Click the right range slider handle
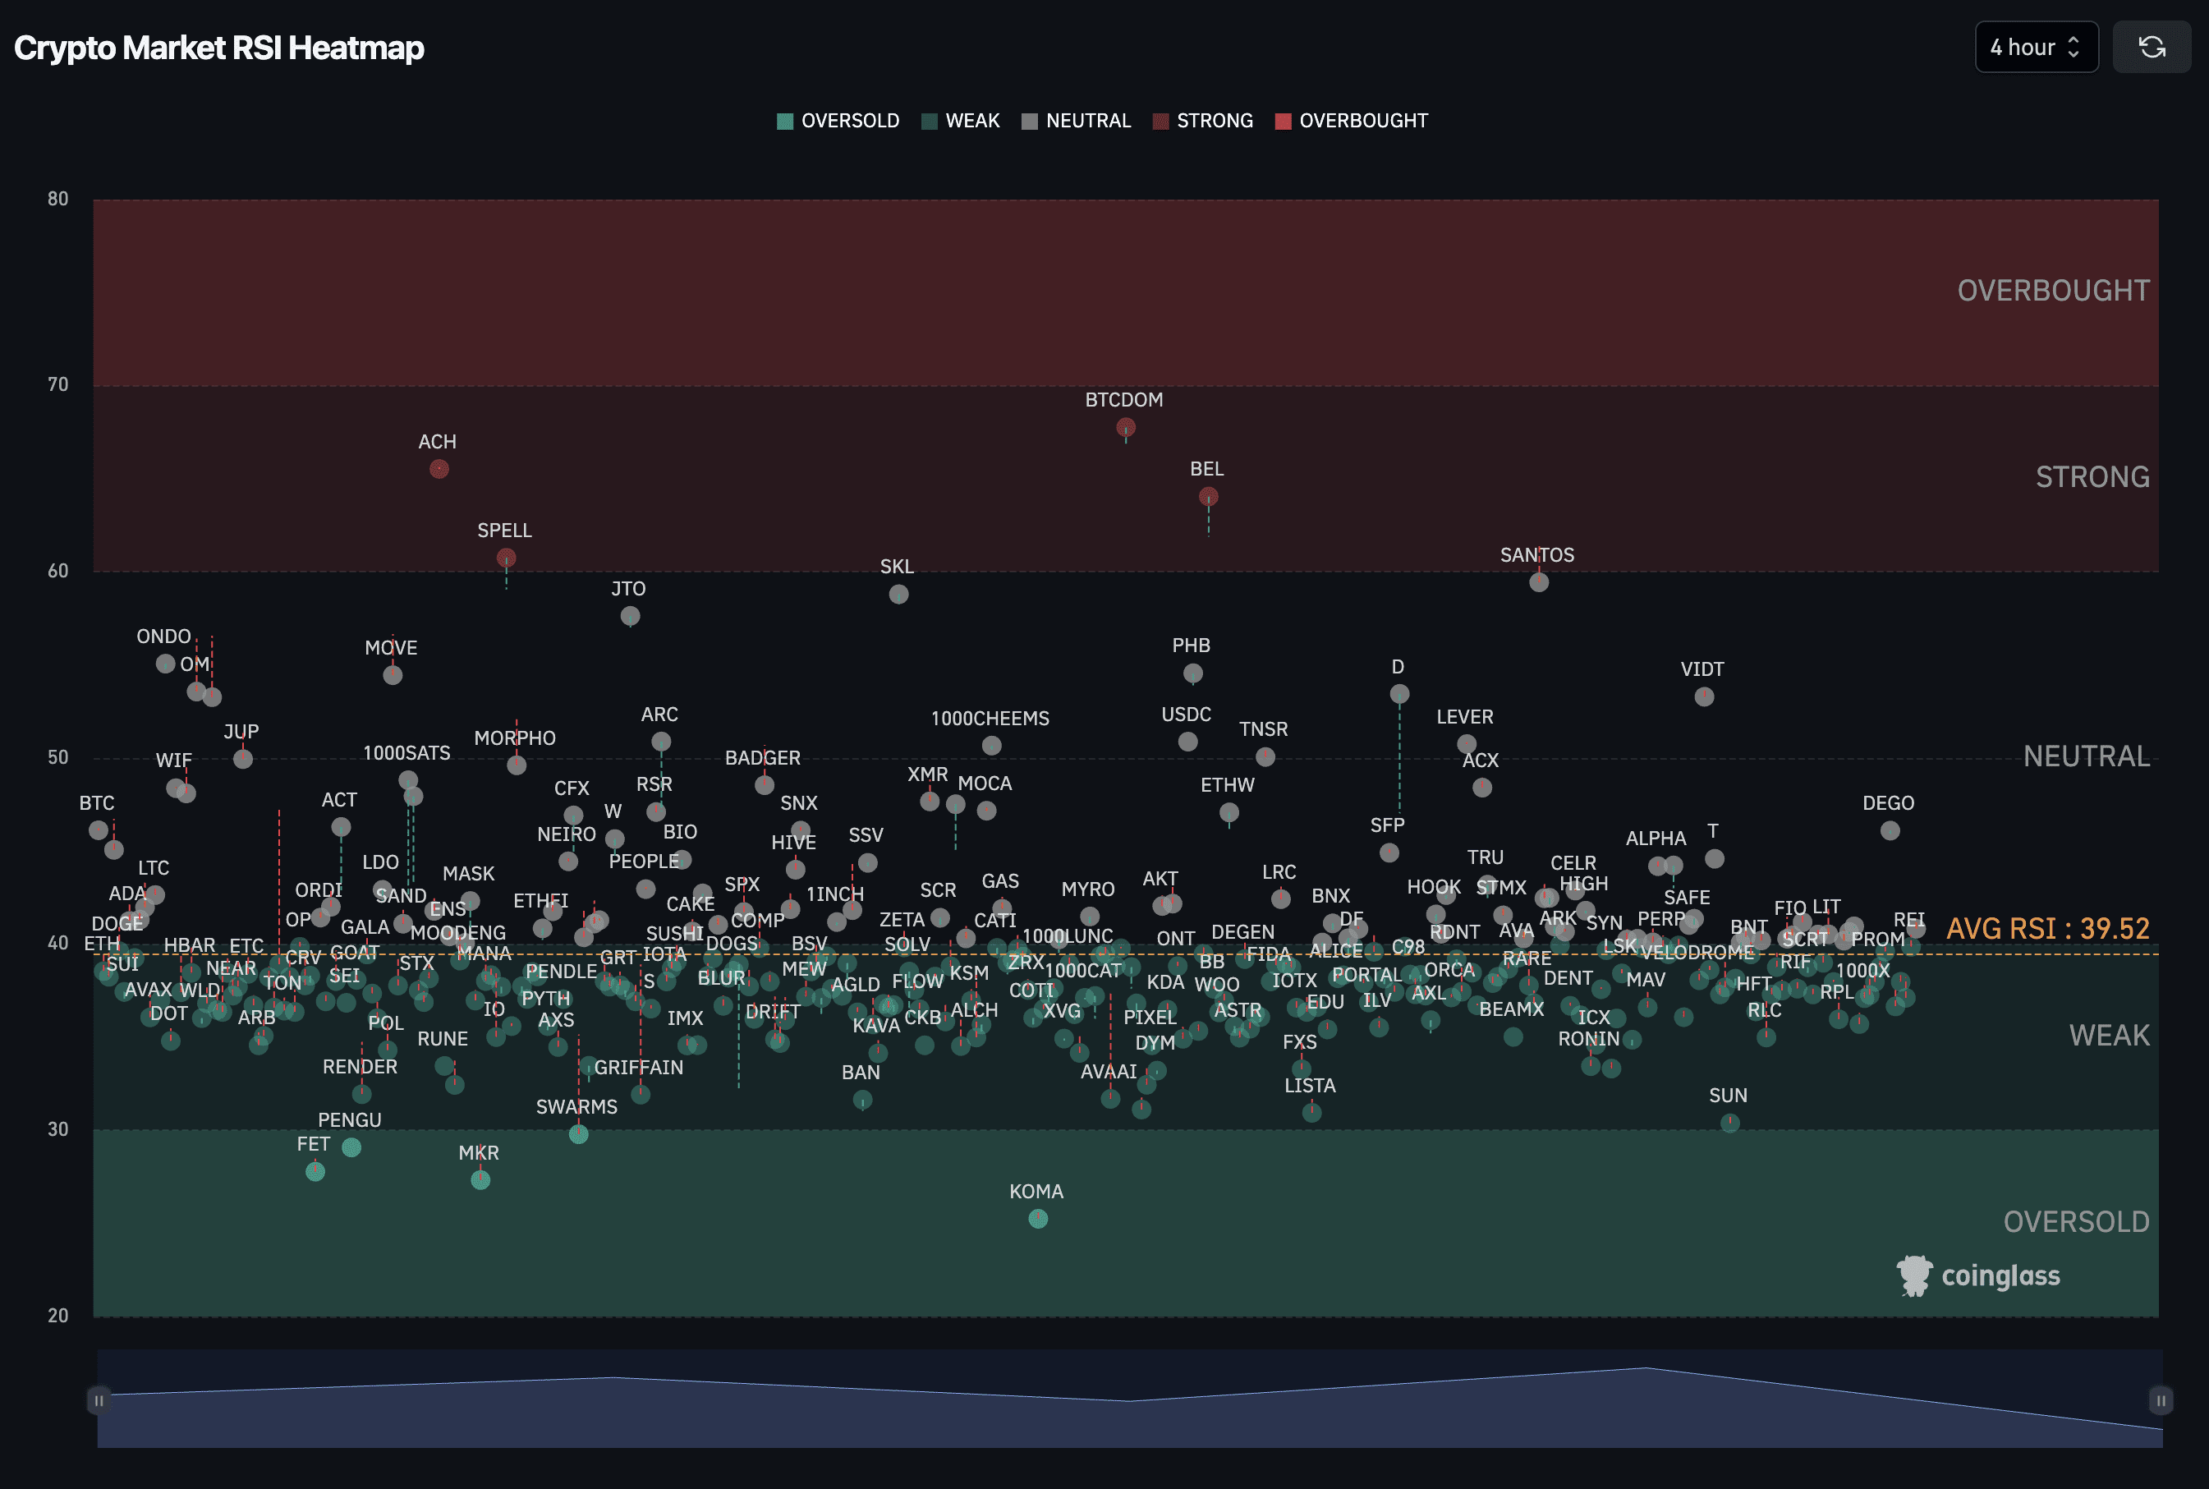 (2160, 1399)
